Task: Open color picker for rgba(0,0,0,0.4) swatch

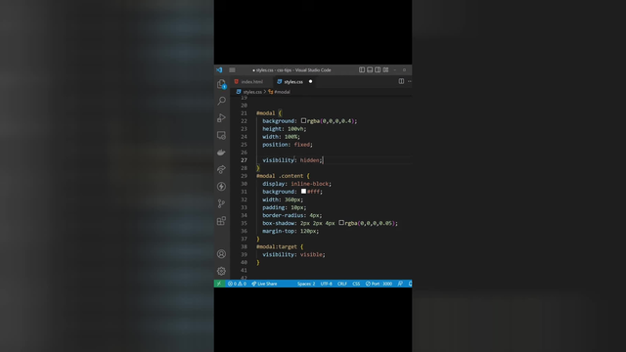Action: pos(303,120)
